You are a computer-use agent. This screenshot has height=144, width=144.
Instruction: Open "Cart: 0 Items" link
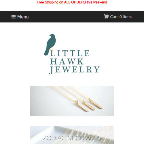118,17
